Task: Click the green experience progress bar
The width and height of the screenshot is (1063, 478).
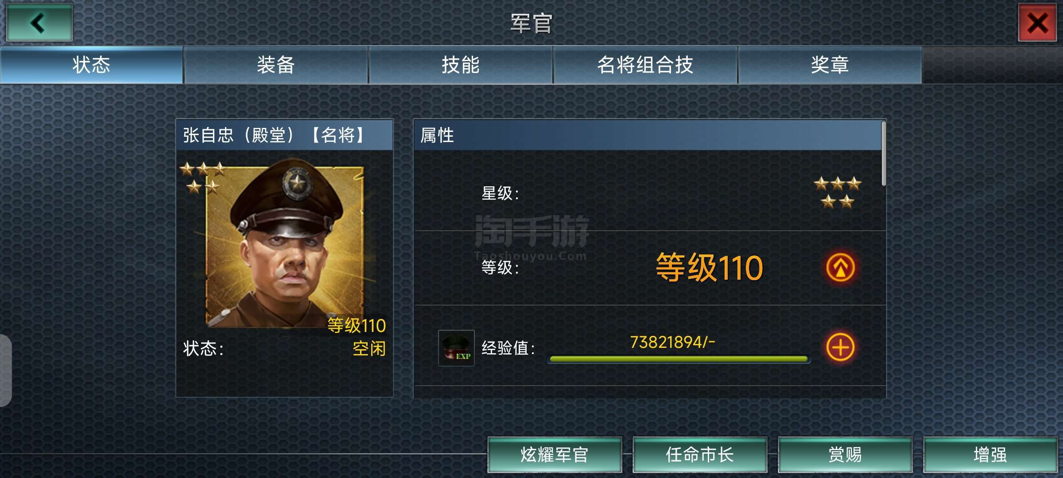Action: 679,359
